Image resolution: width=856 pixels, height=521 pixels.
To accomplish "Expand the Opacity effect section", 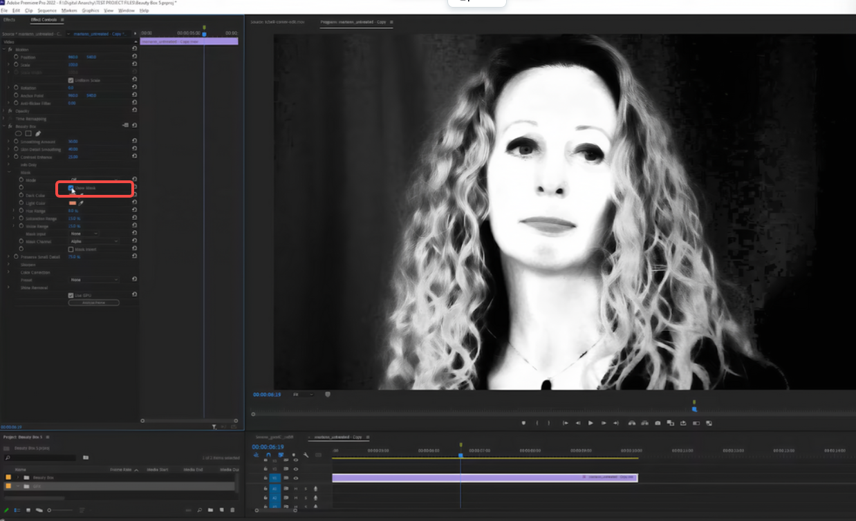I will 3,111.
